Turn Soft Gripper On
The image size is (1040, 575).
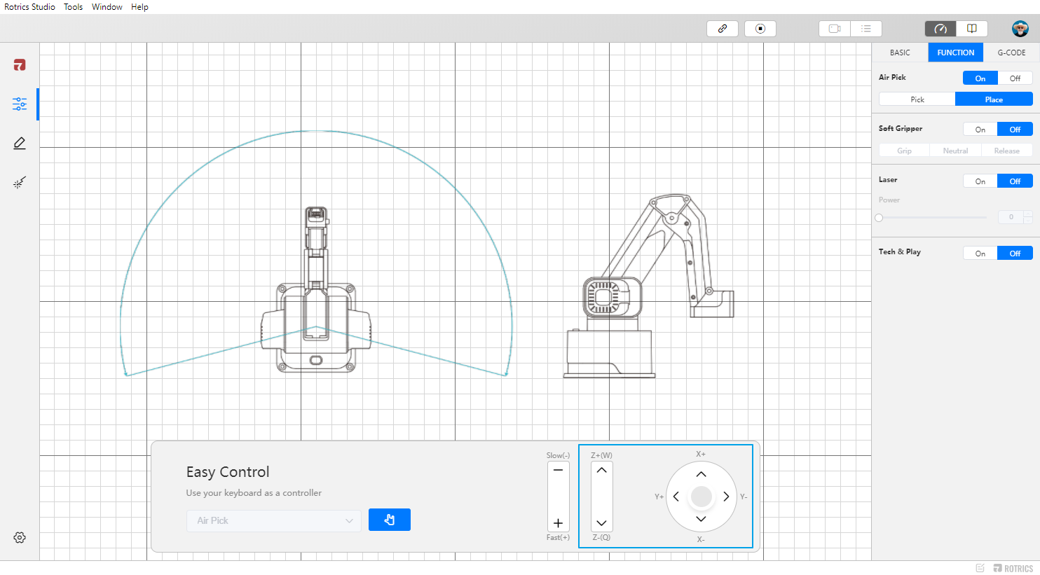[980, 130]
